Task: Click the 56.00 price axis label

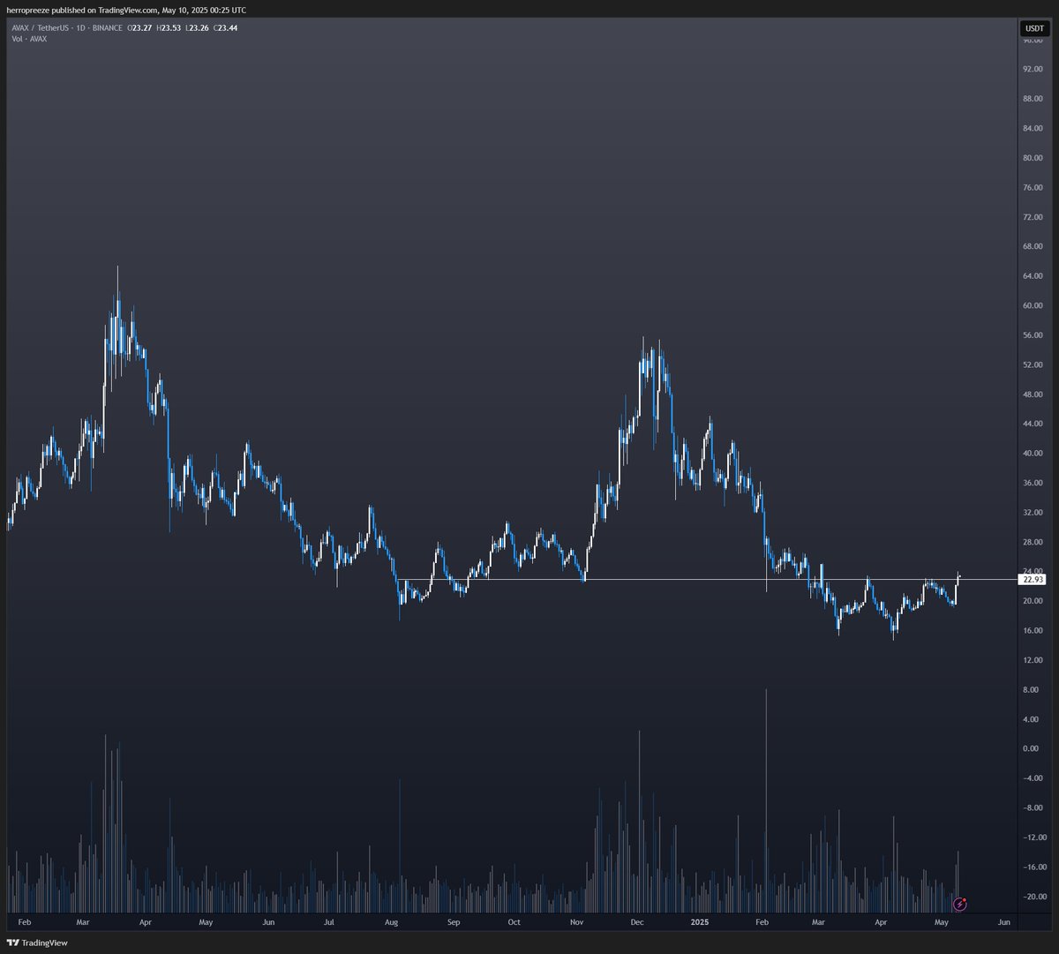Action: coord(1032,335)
